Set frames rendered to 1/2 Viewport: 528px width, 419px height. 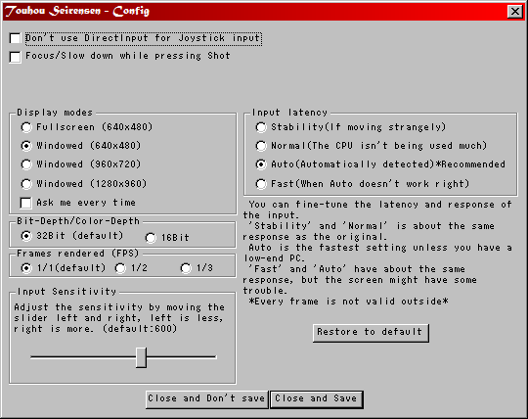click(120, 268)
